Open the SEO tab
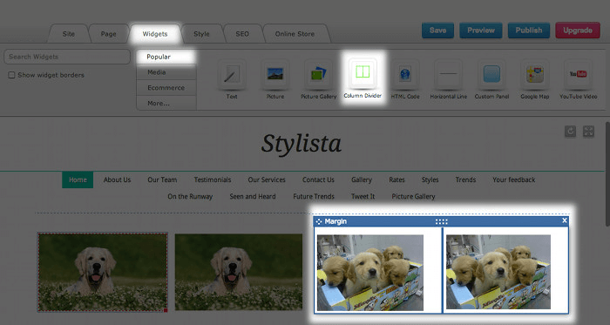The width and height of the screenshot is (610, 325). [x=242, y=34]
